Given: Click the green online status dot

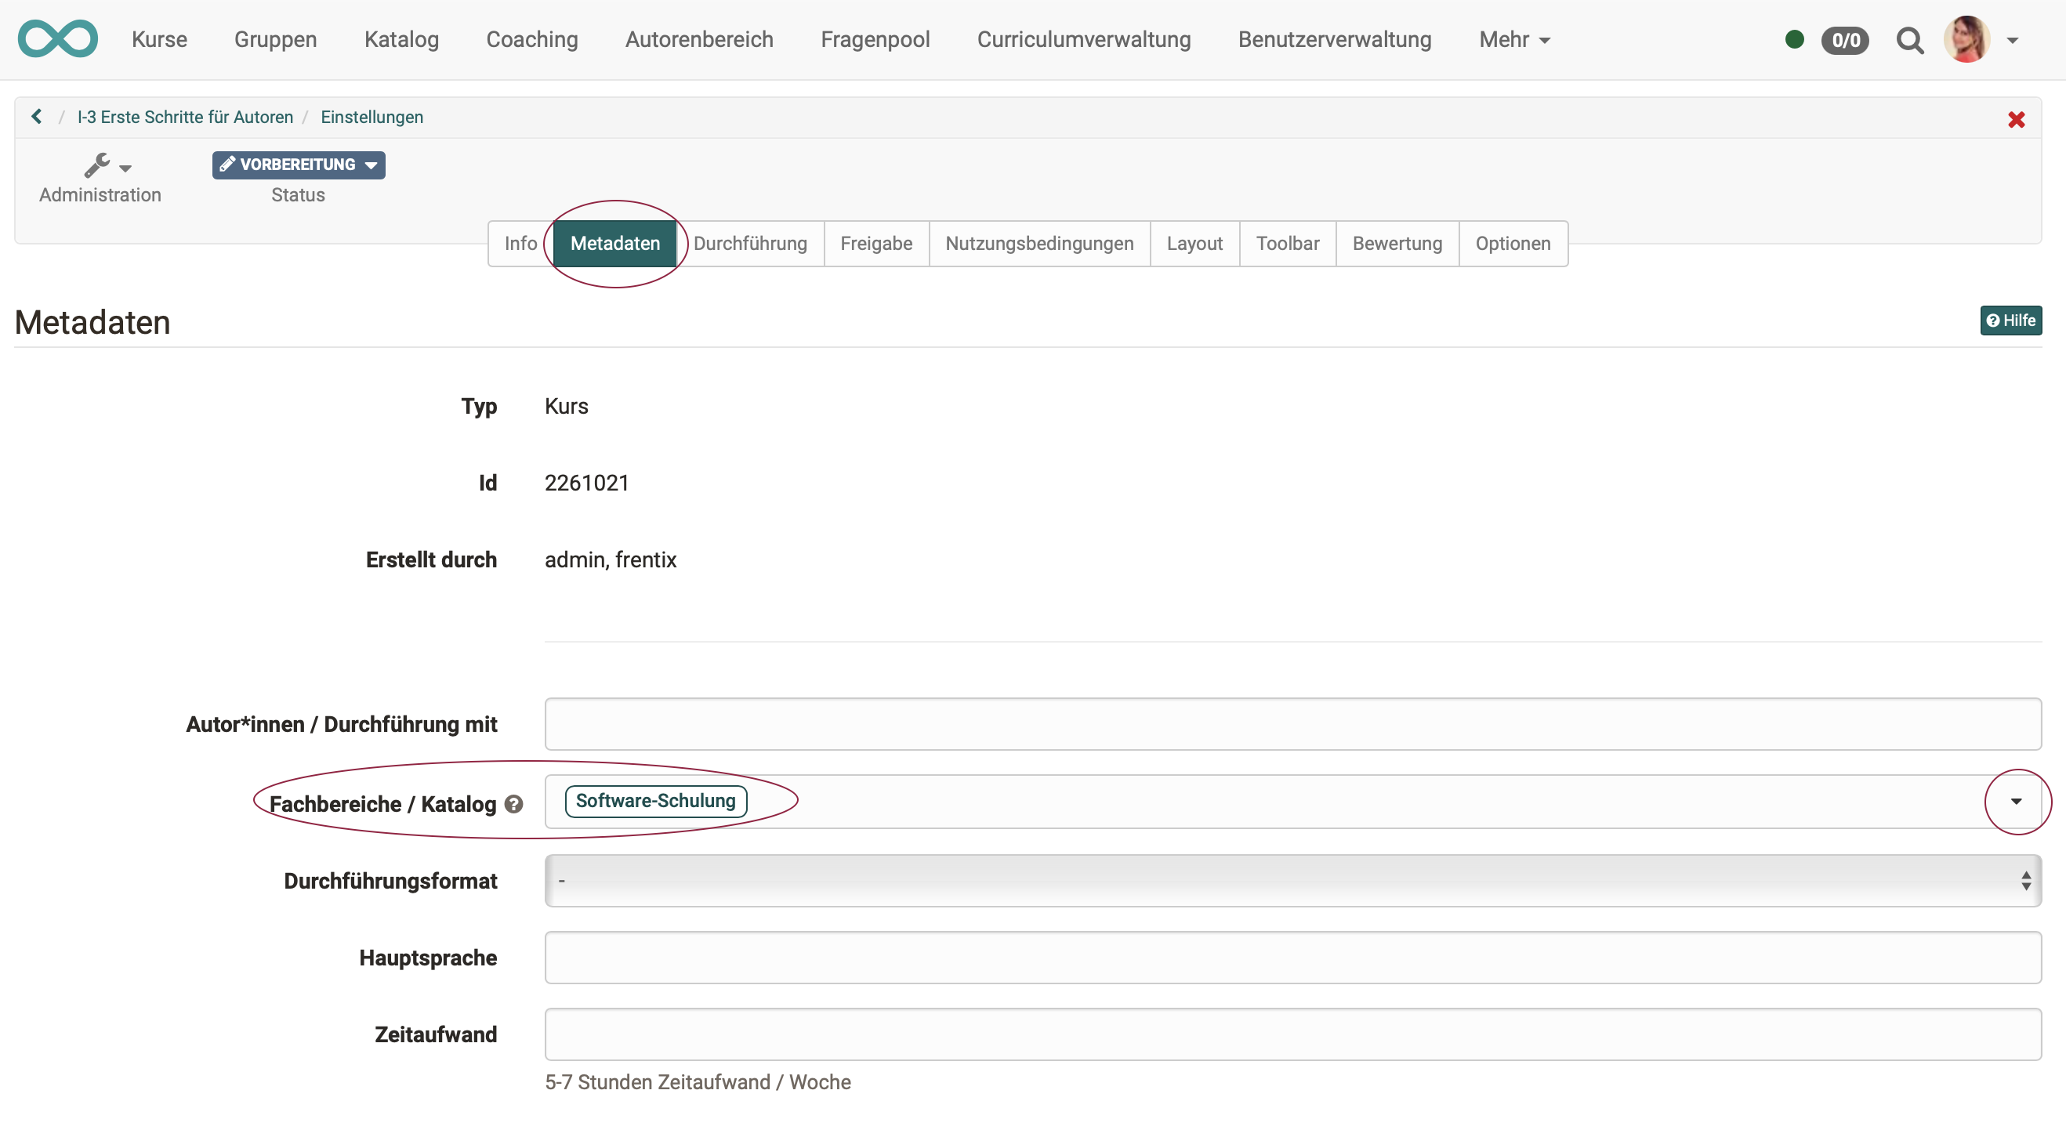Looking at the screenshot, I should [x=1794, y=39].
